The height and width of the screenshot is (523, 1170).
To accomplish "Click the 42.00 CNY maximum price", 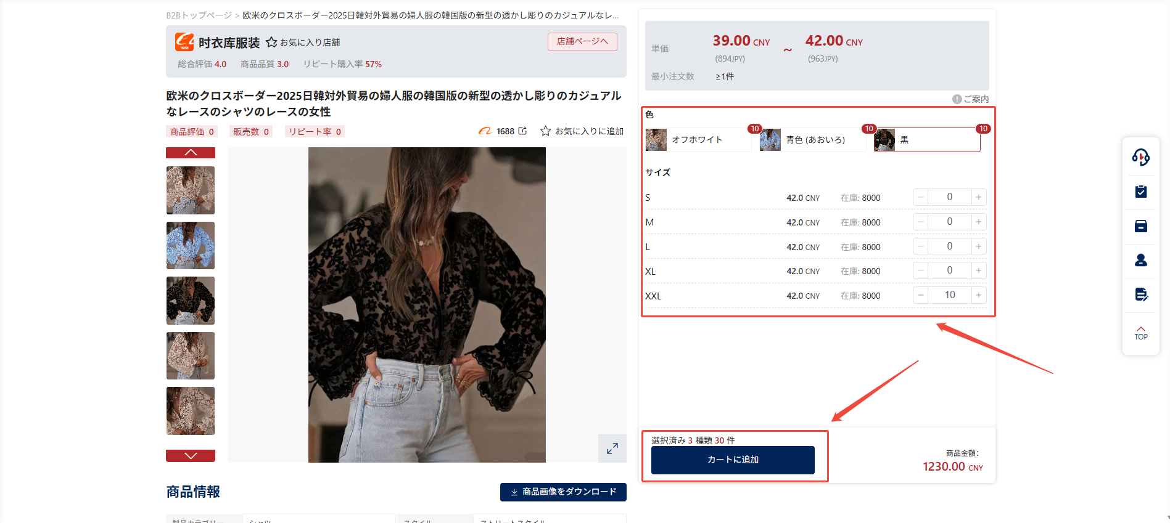I will tap(834, 41).
